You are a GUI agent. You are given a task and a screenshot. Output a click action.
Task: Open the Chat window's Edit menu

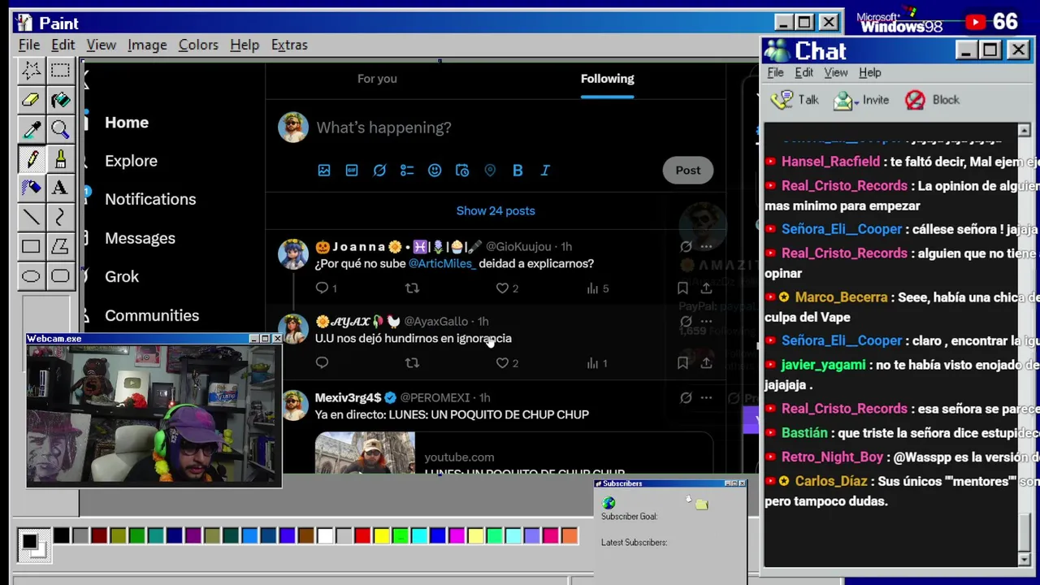pyautogui.click(x=804, y=72)
